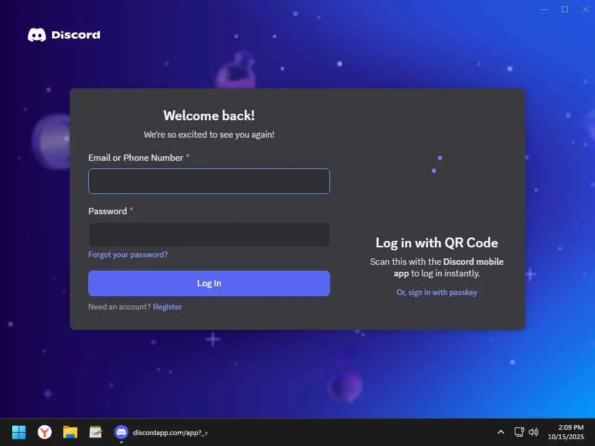The image size is (595, 446).
Task: Choose Or, sign in with passkey
Action: [437, 293]
